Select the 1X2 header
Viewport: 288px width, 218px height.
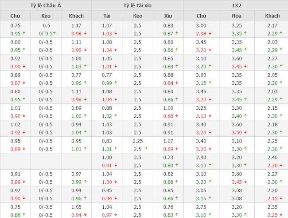(235, 5)
